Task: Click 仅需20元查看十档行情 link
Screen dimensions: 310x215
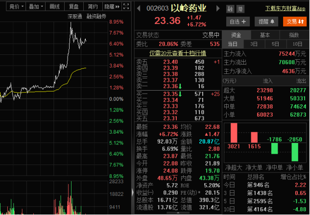Action: click(178, 53)
